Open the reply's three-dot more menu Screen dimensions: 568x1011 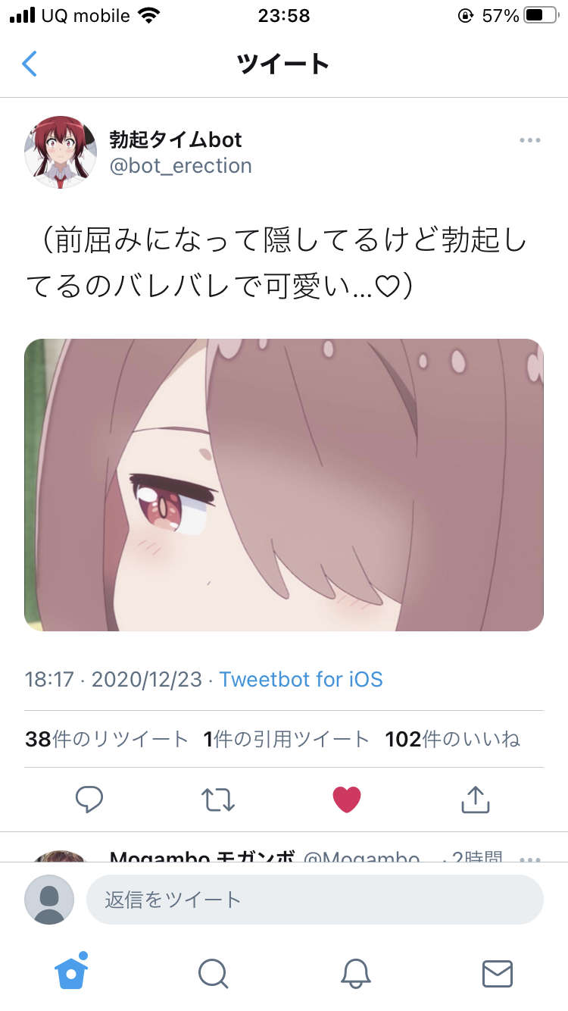coord(530,859)
